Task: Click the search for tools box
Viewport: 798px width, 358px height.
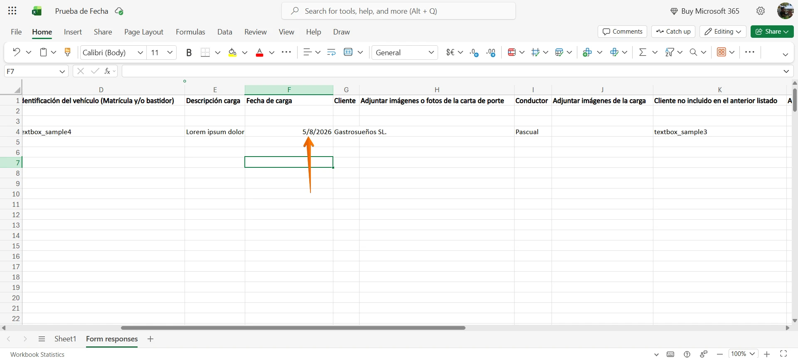Action: (398, 11)
